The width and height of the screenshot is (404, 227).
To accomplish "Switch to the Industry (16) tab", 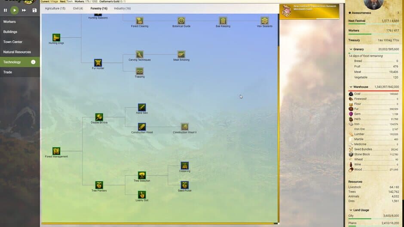I will [x=122, y=9].
